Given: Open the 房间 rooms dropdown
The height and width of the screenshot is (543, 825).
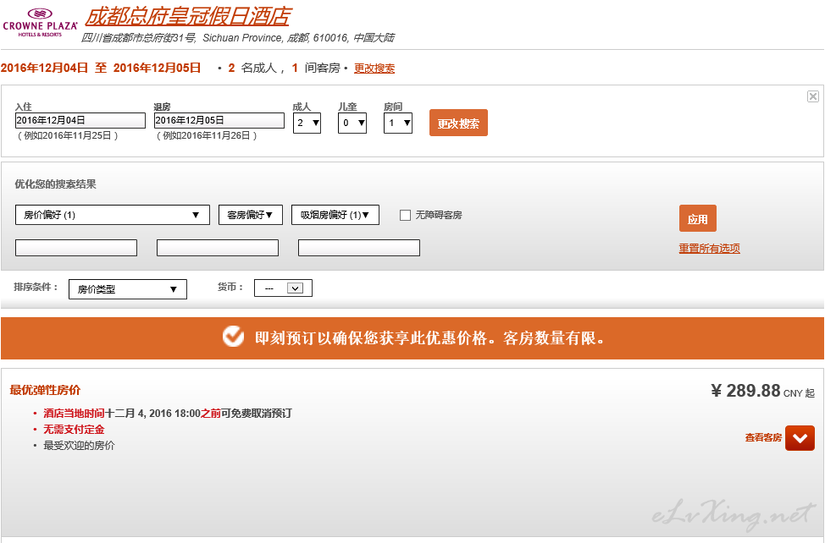Looking at the screenshot, I should [x=398, y=123].
